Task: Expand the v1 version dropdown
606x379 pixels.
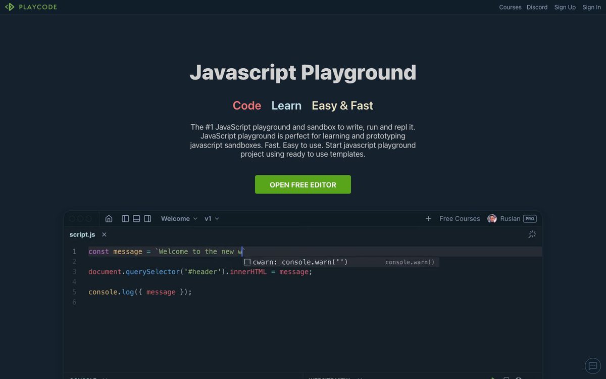Action: pyautogui.click(x=211, y=218)
